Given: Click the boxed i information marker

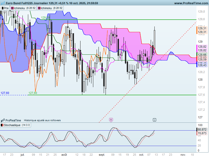Looking at the screenshot, I should (154, 120).
